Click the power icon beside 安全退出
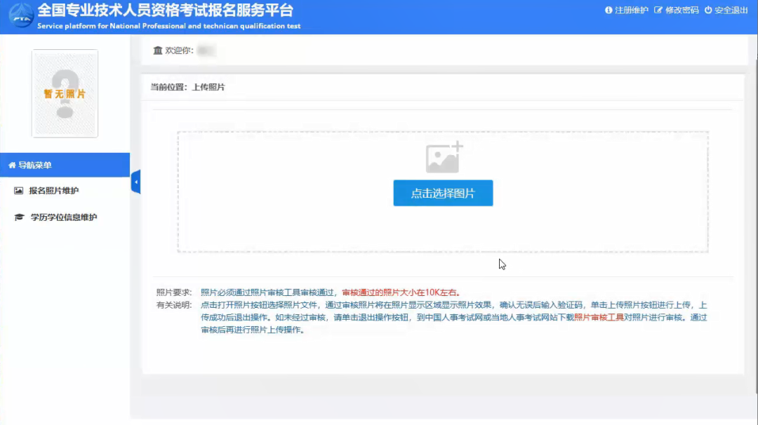Screen dimensions: 758x425 tap(708, 11)
